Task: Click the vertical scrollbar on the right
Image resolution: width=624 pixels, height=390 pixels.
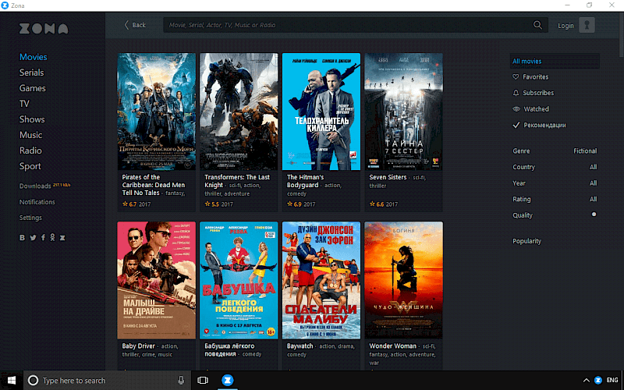Action: coord(622,36)
